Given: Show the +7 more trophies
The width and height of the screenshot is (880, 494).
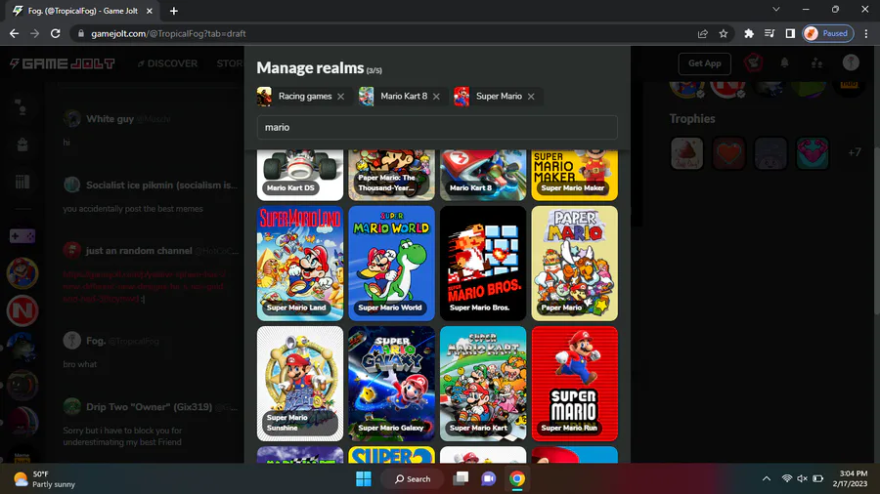Looking at the screenshot, I should pos(855,152).
